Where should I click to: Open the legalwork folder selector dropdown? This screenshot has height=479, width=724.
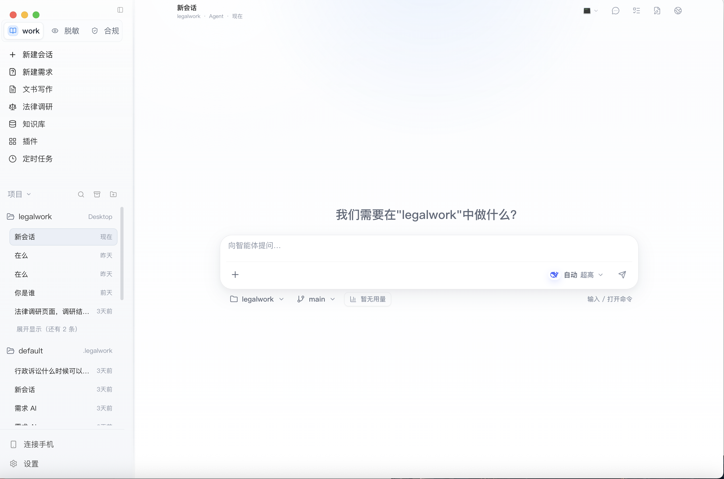tap(257, 299)
